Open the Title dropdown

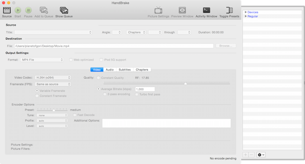[x=53, y=32]
